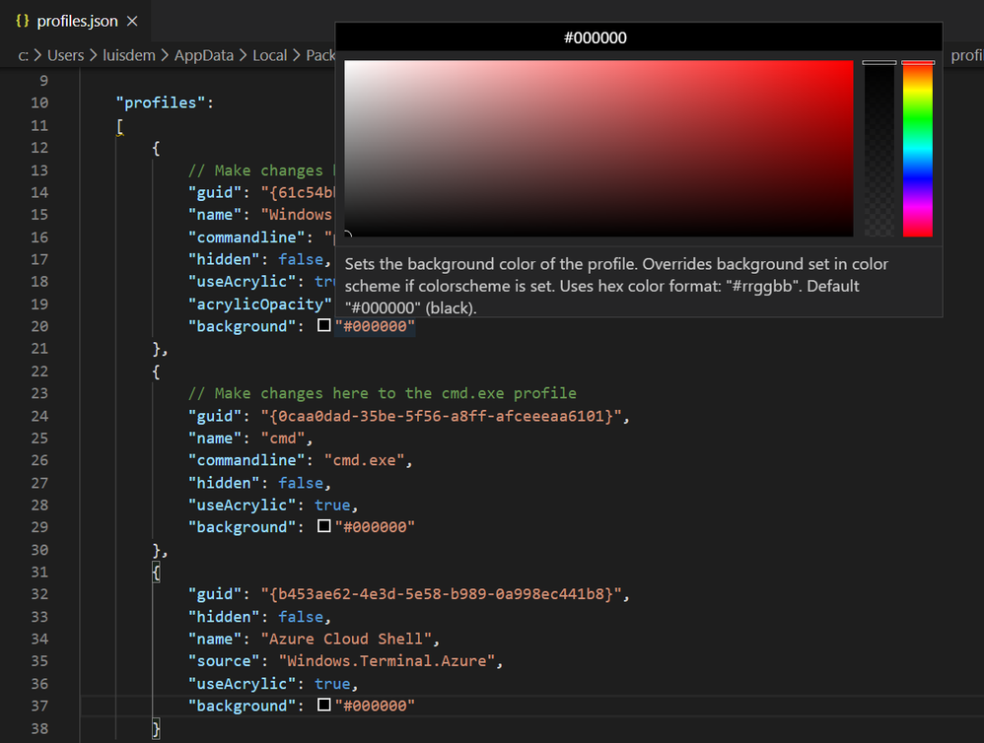Open the AppData breadcrumb segment
Image resolution: width=984 pixels, height=743 pixels.
(x=204, y=55)
